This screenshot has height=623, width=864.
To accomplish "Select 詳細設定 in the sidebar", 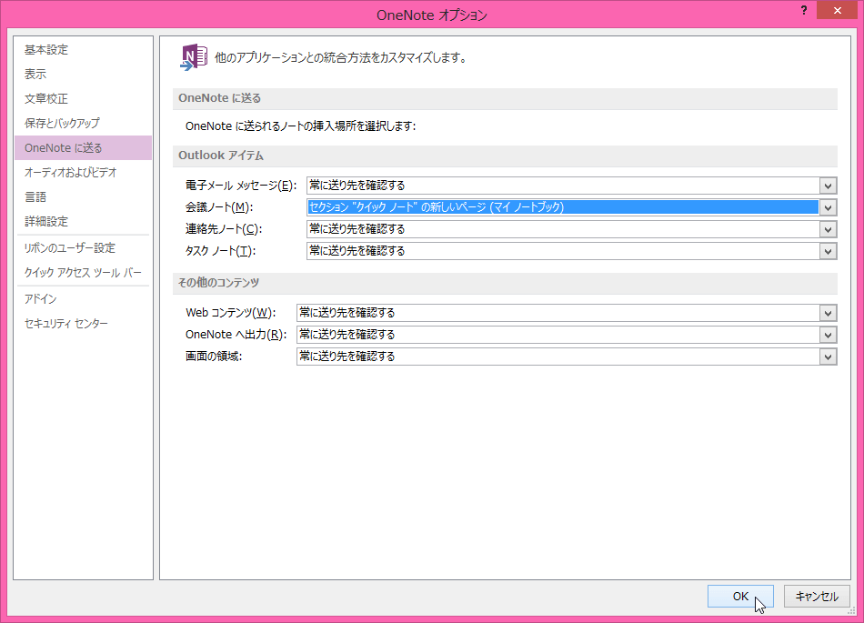I will [x=83, y=221].
